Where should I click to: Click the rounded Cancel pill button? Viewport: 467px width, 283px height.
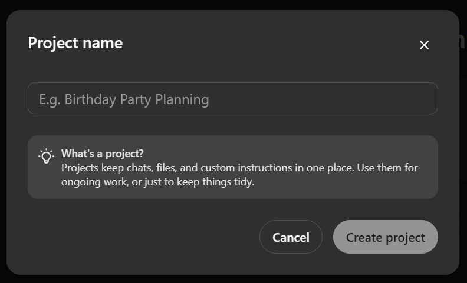(x=291, y=237)
